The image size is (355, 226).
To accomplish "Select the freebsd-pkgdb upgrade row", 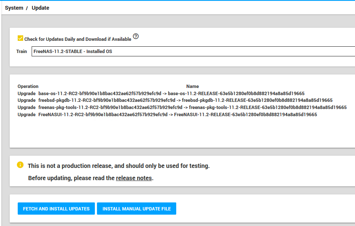I will 185,100.
